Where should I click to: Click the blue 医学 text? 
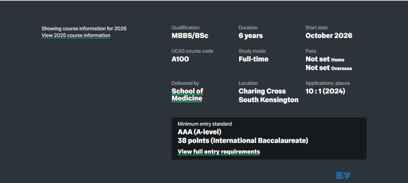point(343,175)
